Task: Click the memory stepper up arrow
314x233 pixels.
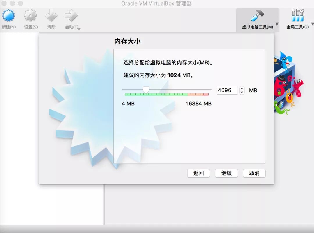Action: pyautogui.click(x=242, y=88)
